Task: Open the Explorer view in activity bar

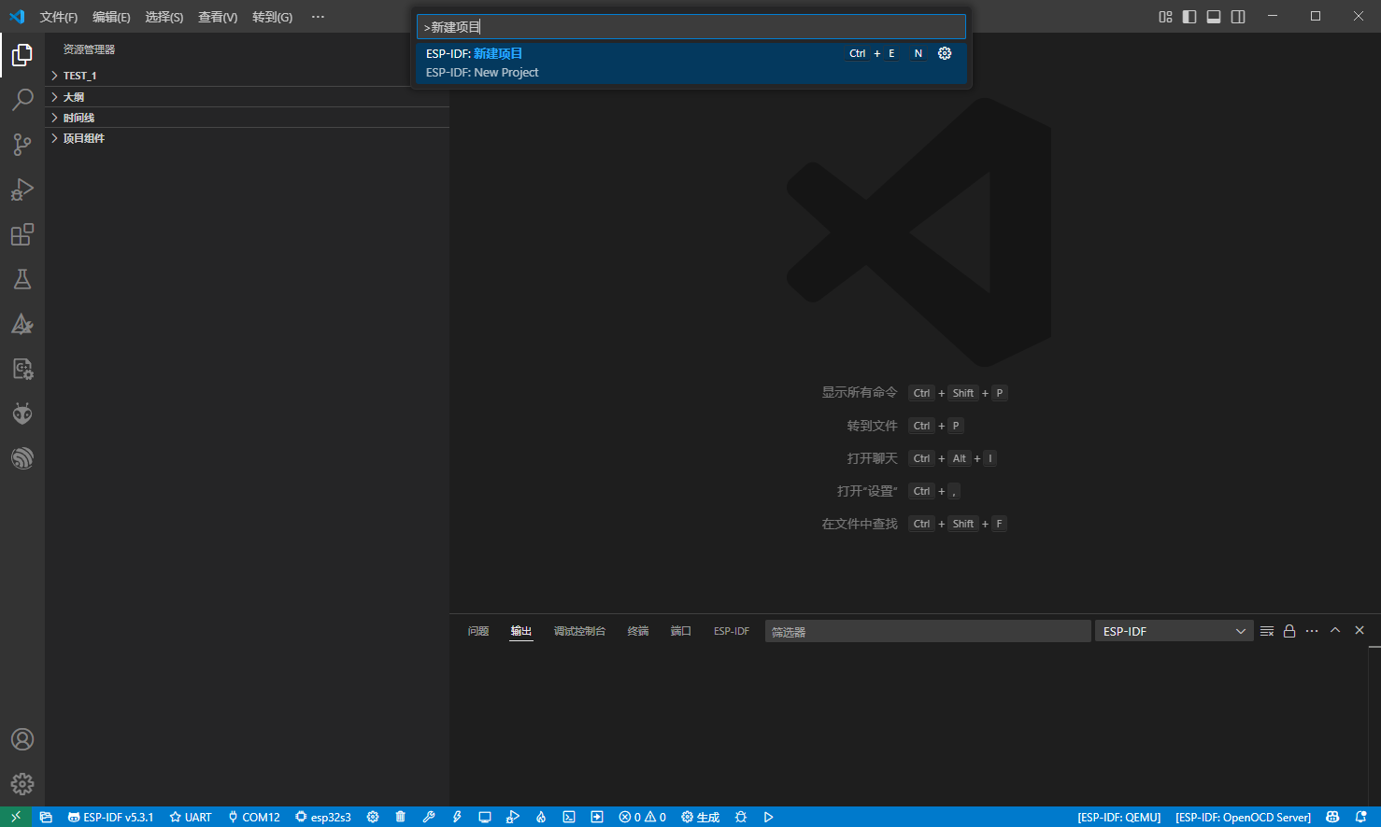Action: 22,55
